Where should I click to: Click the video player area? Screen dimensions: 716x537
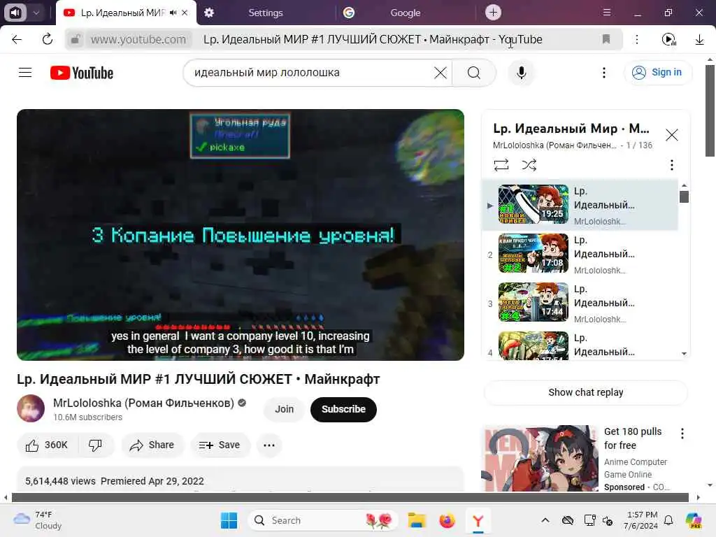[241, 235]
